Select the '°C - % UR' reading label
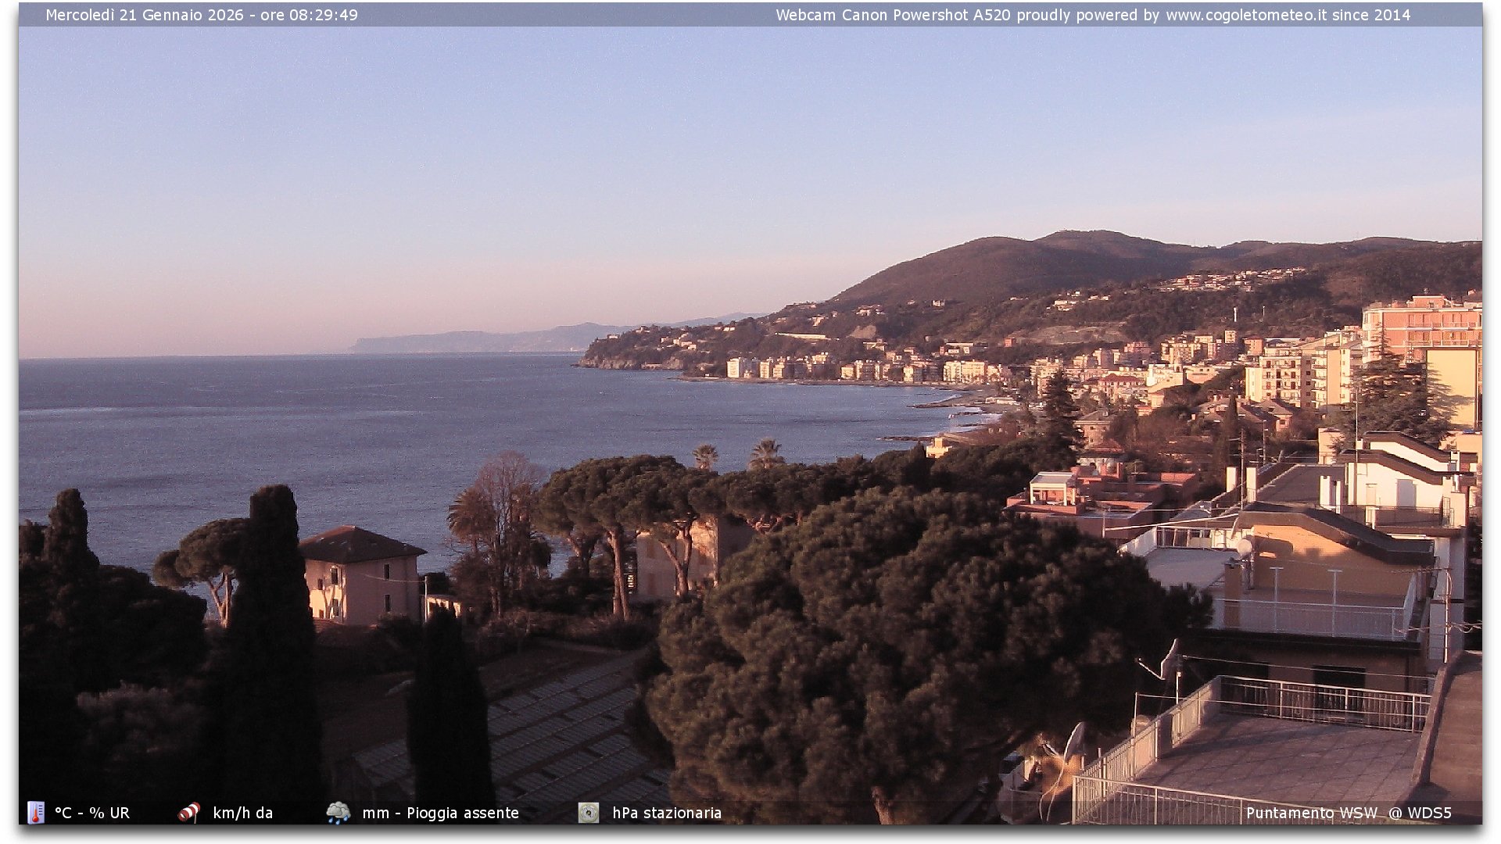 [x=92, y=813]
